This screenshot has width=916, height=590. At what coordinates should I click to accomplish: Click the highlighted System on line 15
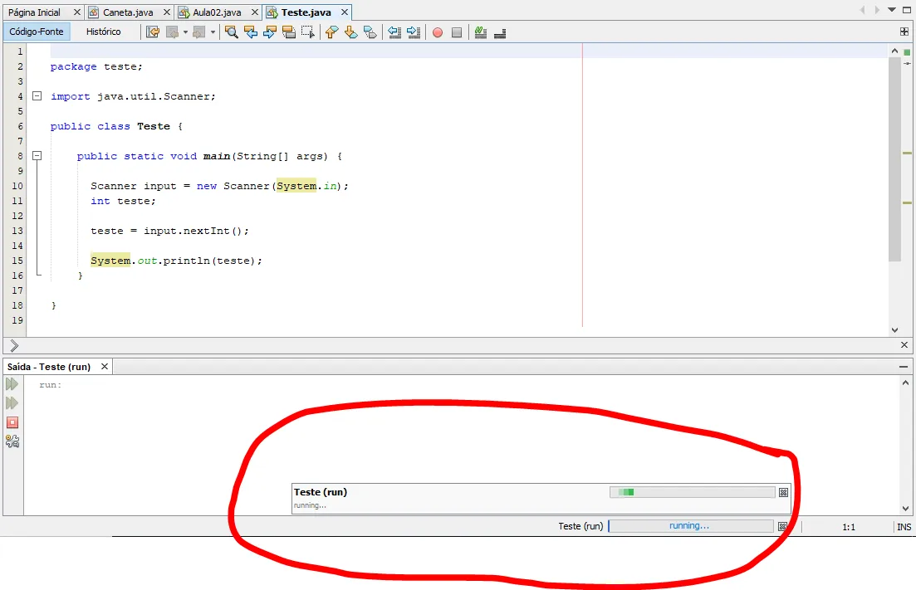point(110,261)
